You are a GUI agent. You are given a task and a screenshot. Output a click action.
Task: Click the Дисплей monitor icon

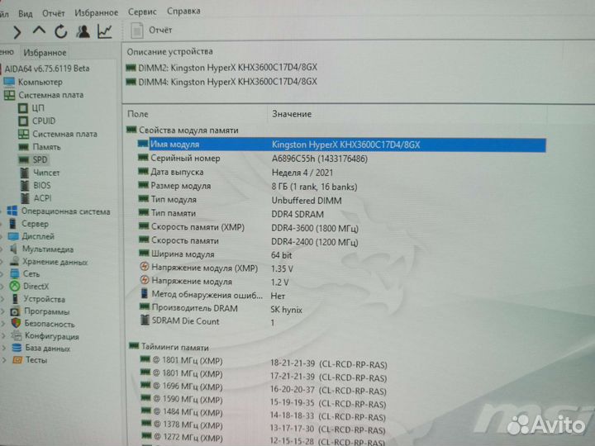click(13, 236)
